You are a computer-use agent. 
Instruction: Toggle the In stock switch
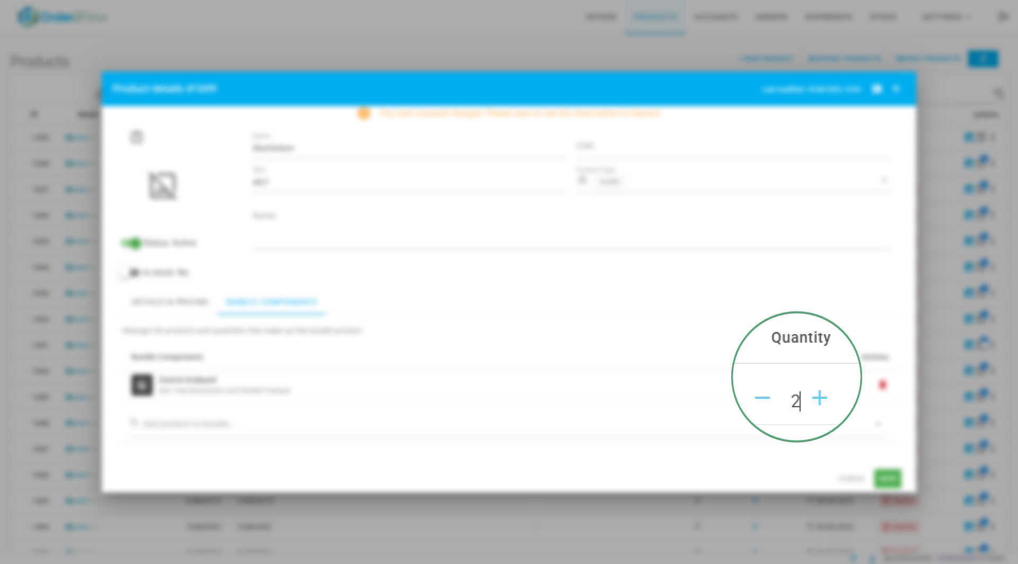[129, 273]
